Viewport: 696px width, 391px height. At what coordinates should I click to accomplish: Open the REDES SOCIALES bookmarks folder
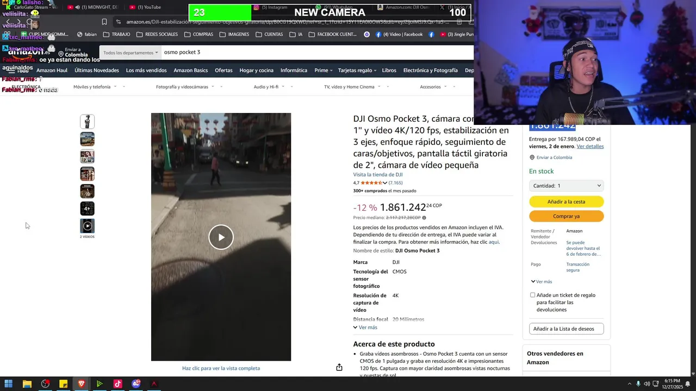point(157,34)
